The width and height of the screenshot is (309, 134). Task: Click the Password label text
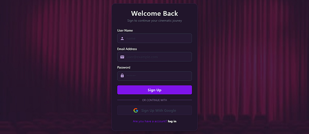124,67
